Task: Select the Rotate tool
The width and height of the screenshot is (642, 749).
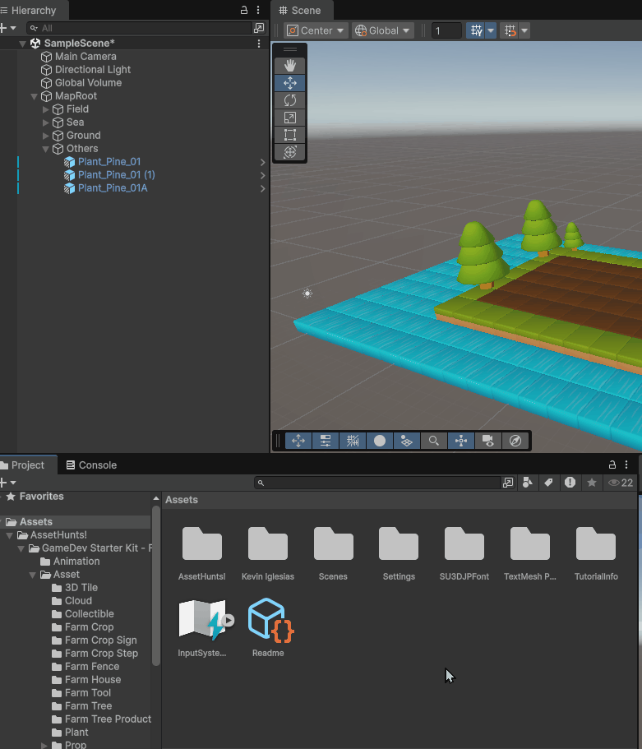Action: 290,100
